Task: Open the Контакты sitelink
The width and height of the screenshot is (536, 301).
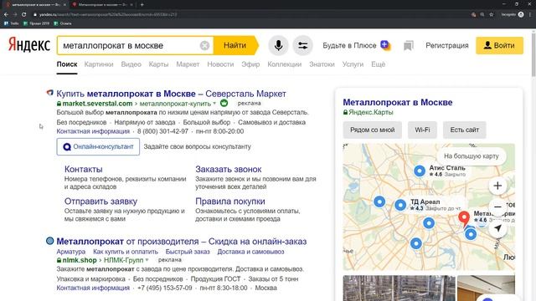Action: 84,169
